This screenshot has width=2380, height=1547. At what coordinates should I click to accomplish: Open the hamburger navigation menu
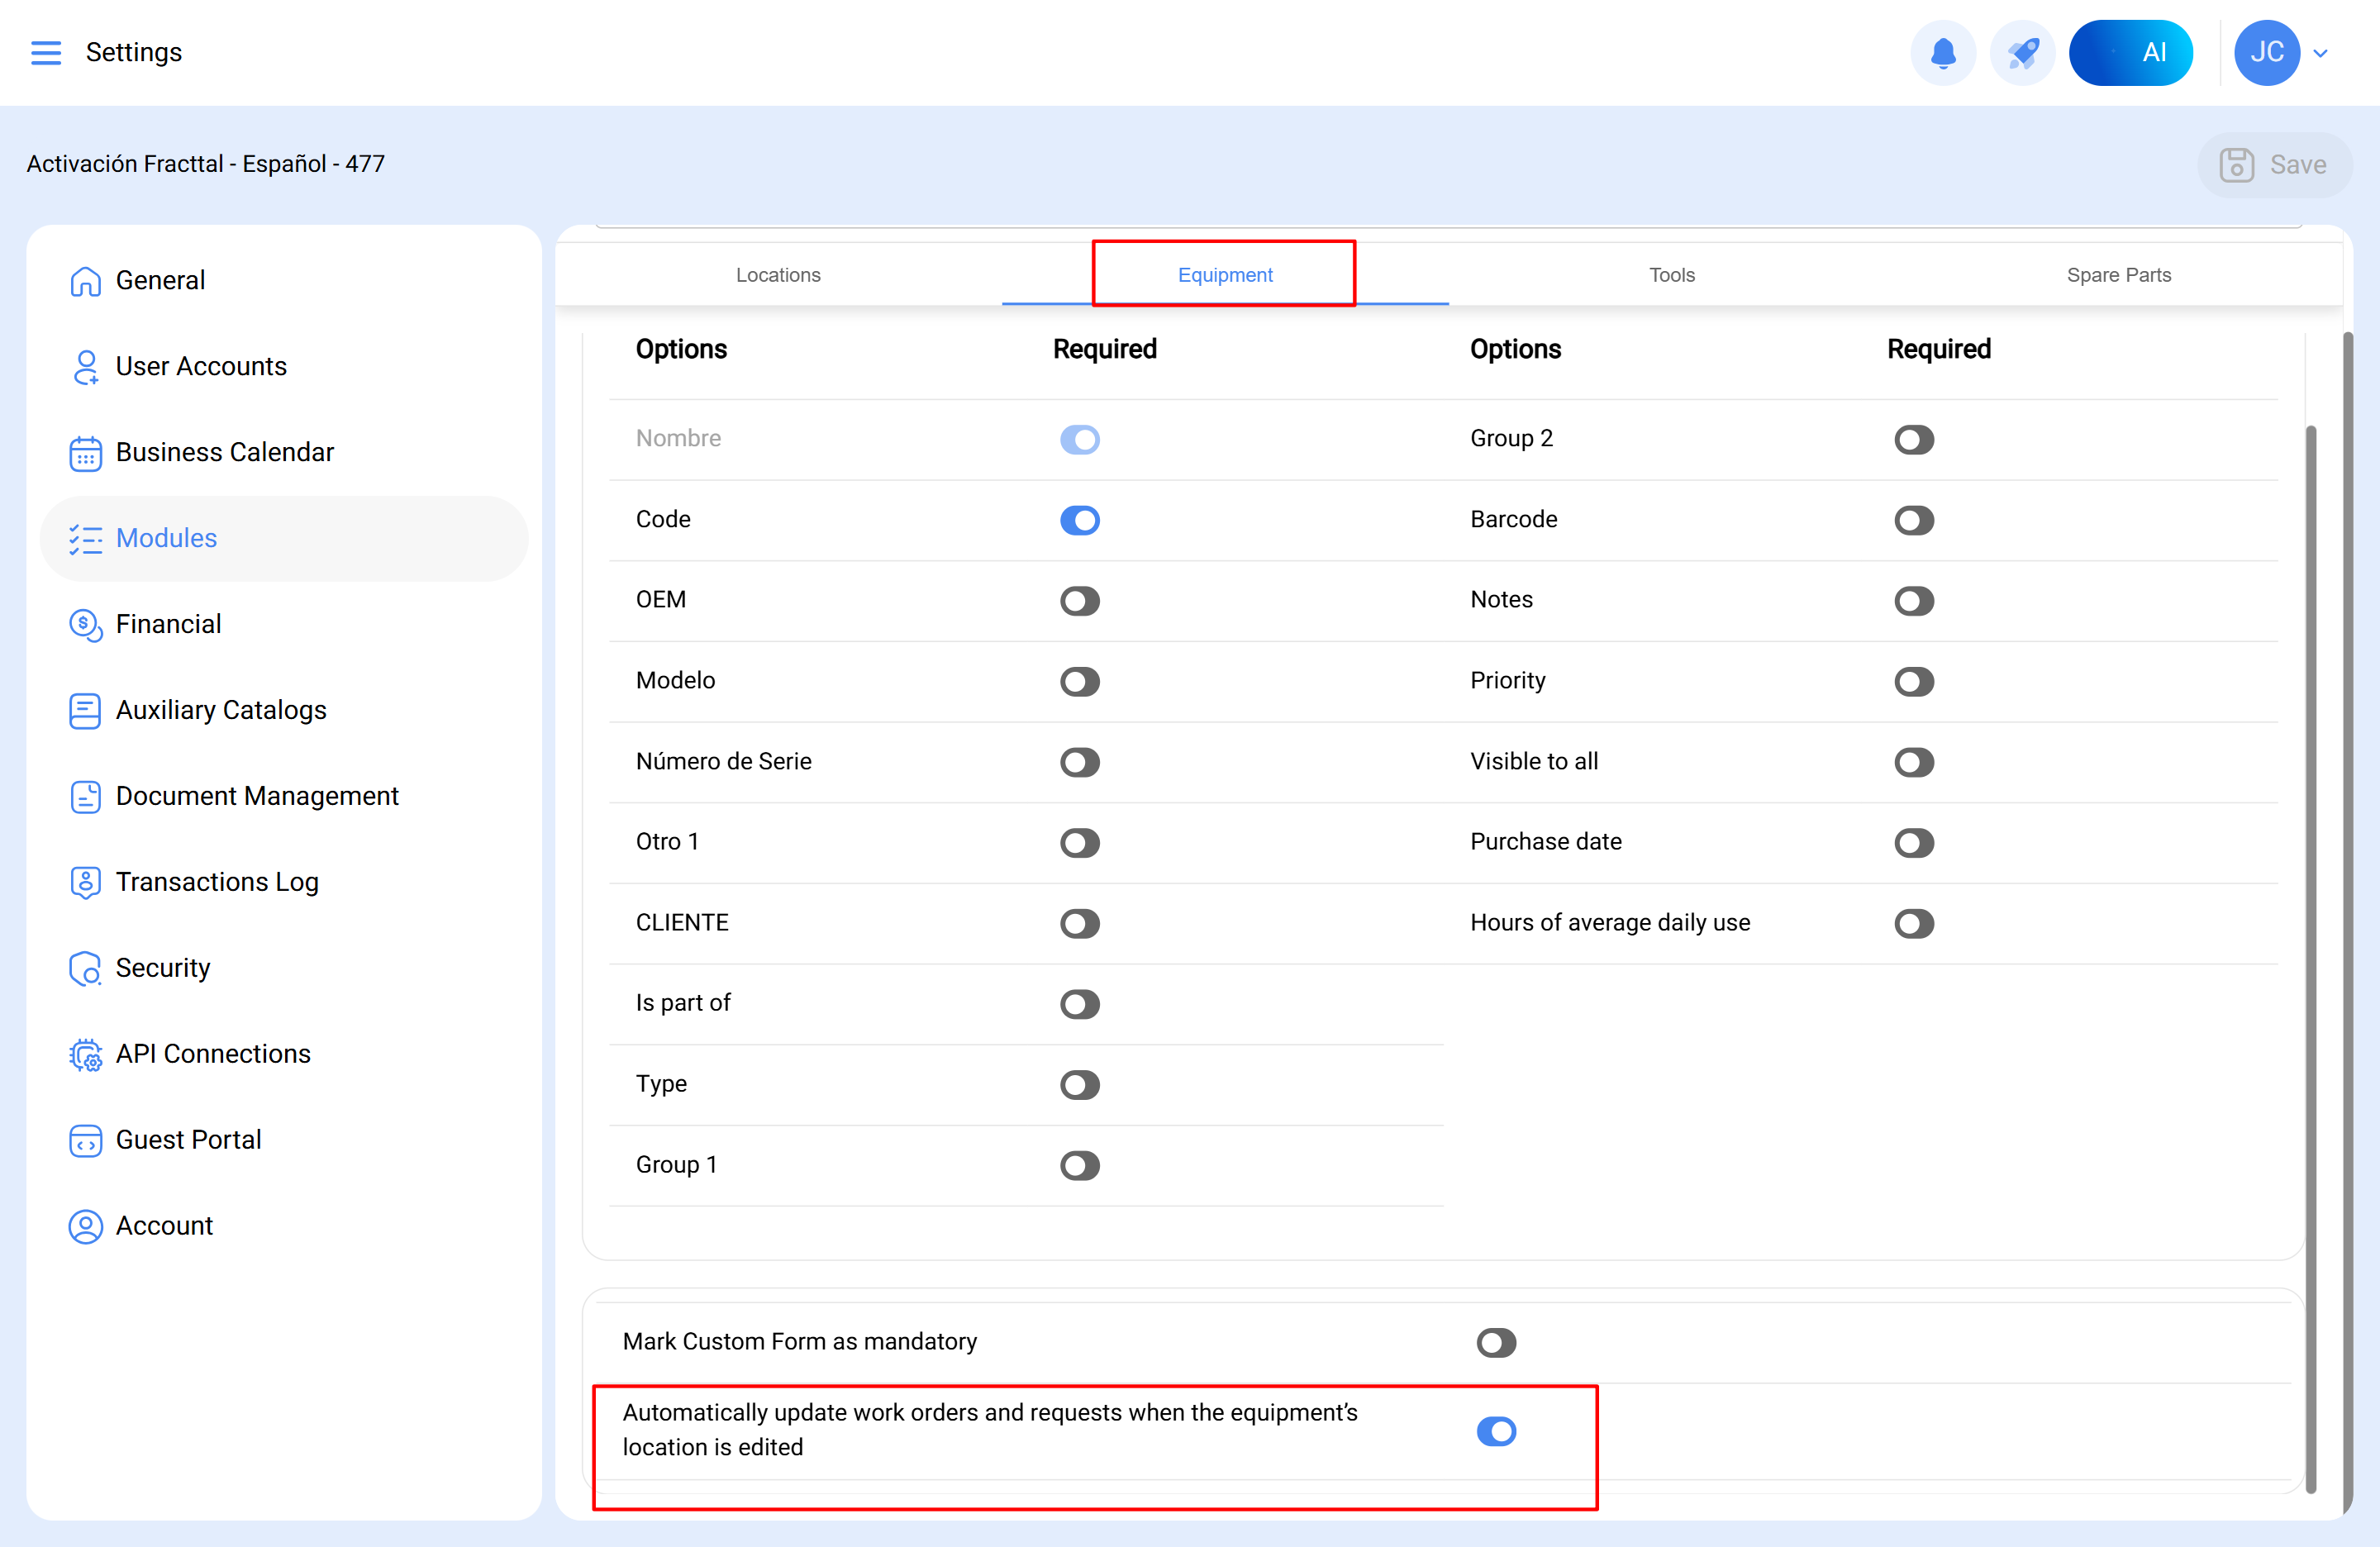click(x=45, y=52)
